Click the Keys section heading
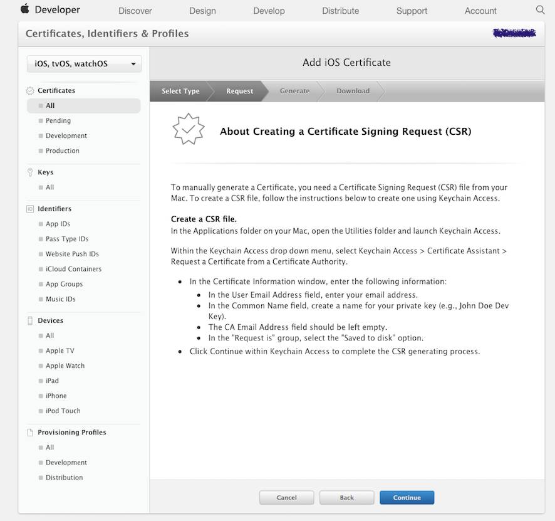The image size is (555, 521). point(45,172)
